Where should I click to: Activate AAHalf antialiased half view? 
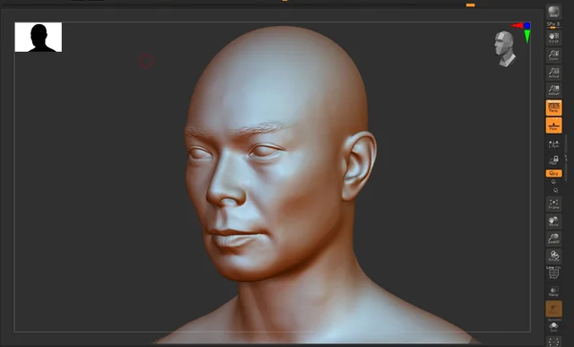click(553, 90)
